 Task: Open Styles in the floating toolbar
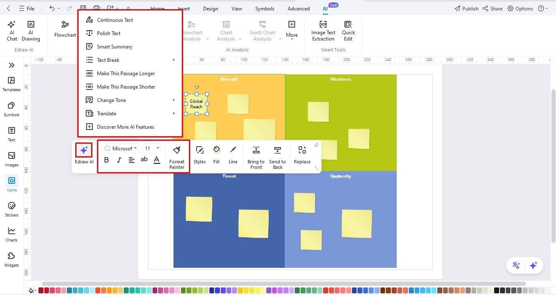199,155
